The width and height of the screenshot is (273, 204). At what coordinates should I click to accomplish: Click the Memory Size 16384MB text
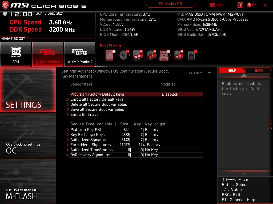pyautogui.click(x=197, y=24)
